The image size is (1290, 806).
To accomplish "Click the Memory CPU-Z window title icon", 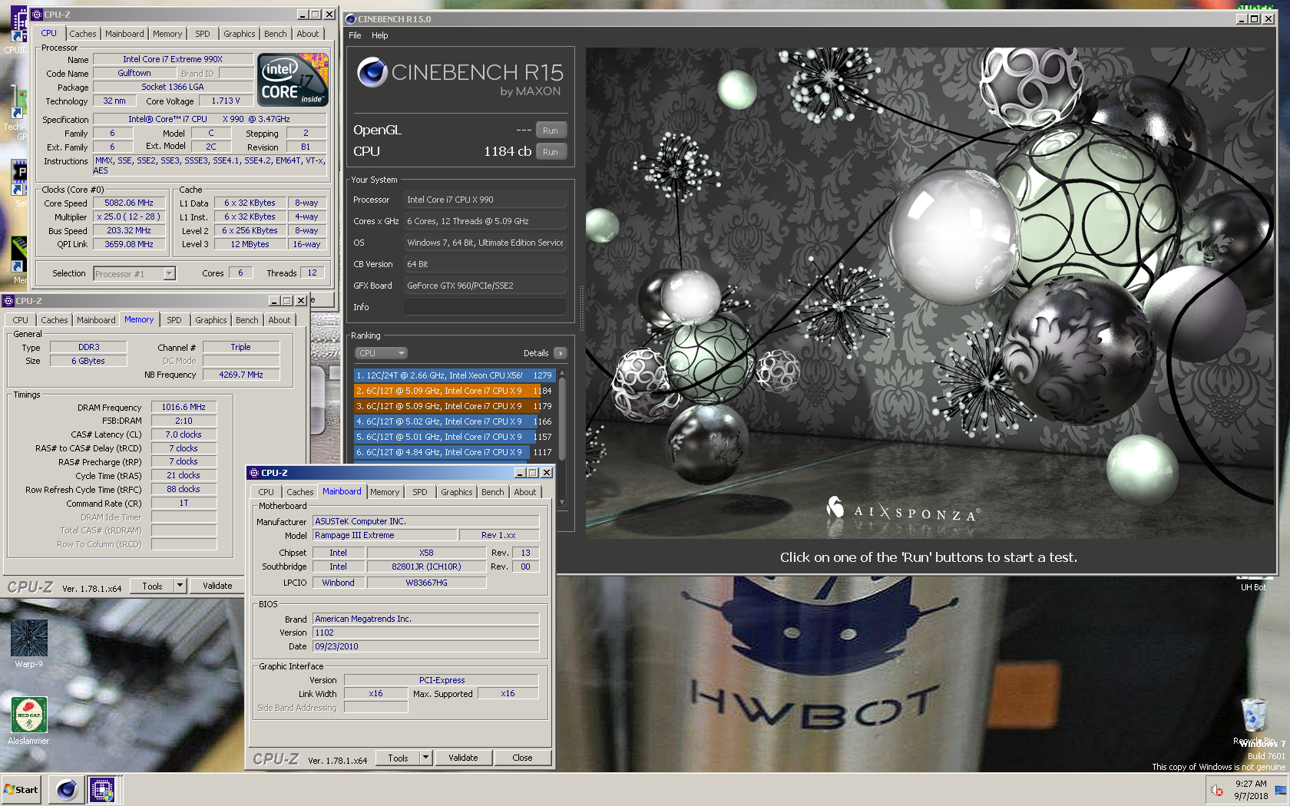I will pyautogui.click(x=8, y=301).
